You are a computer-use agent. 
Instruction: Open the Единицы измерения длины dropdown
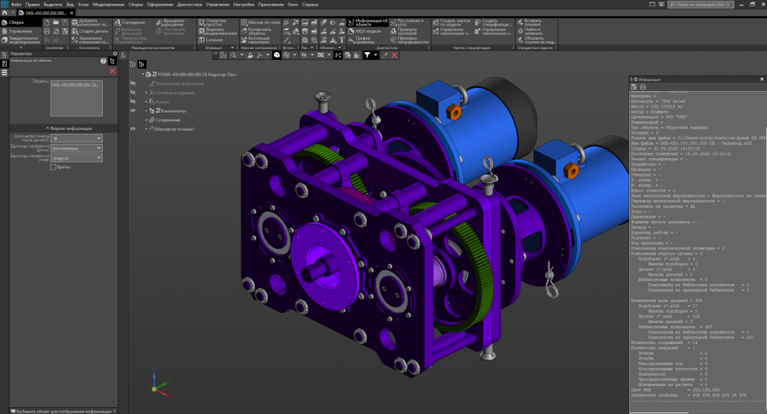click(x=76, y=148)
